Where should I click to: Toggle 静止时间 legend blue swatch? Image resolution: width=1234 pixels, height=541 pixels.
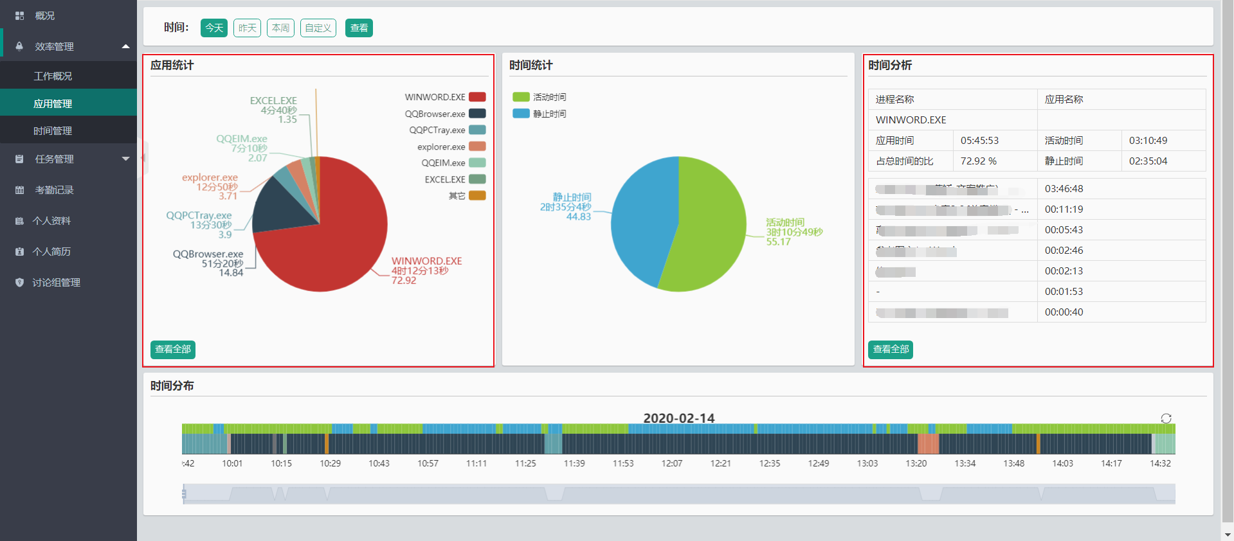521,114
